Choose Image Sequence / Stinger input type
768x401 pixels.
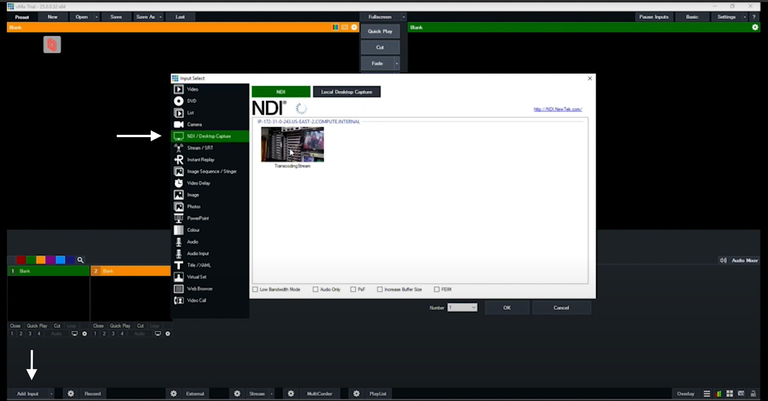(210, 172)
